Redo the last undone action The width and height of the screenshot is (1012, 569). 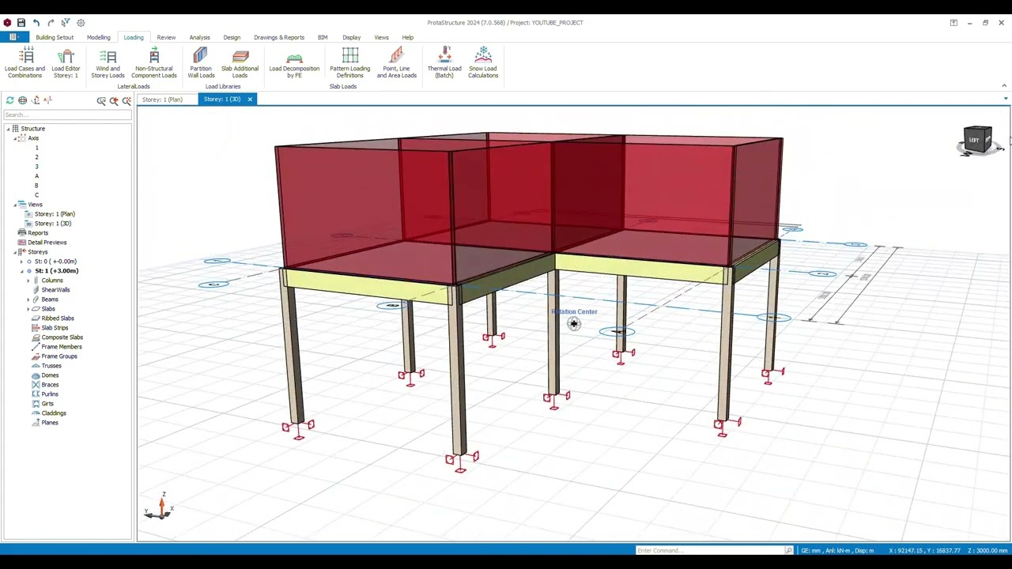(51, 23)
